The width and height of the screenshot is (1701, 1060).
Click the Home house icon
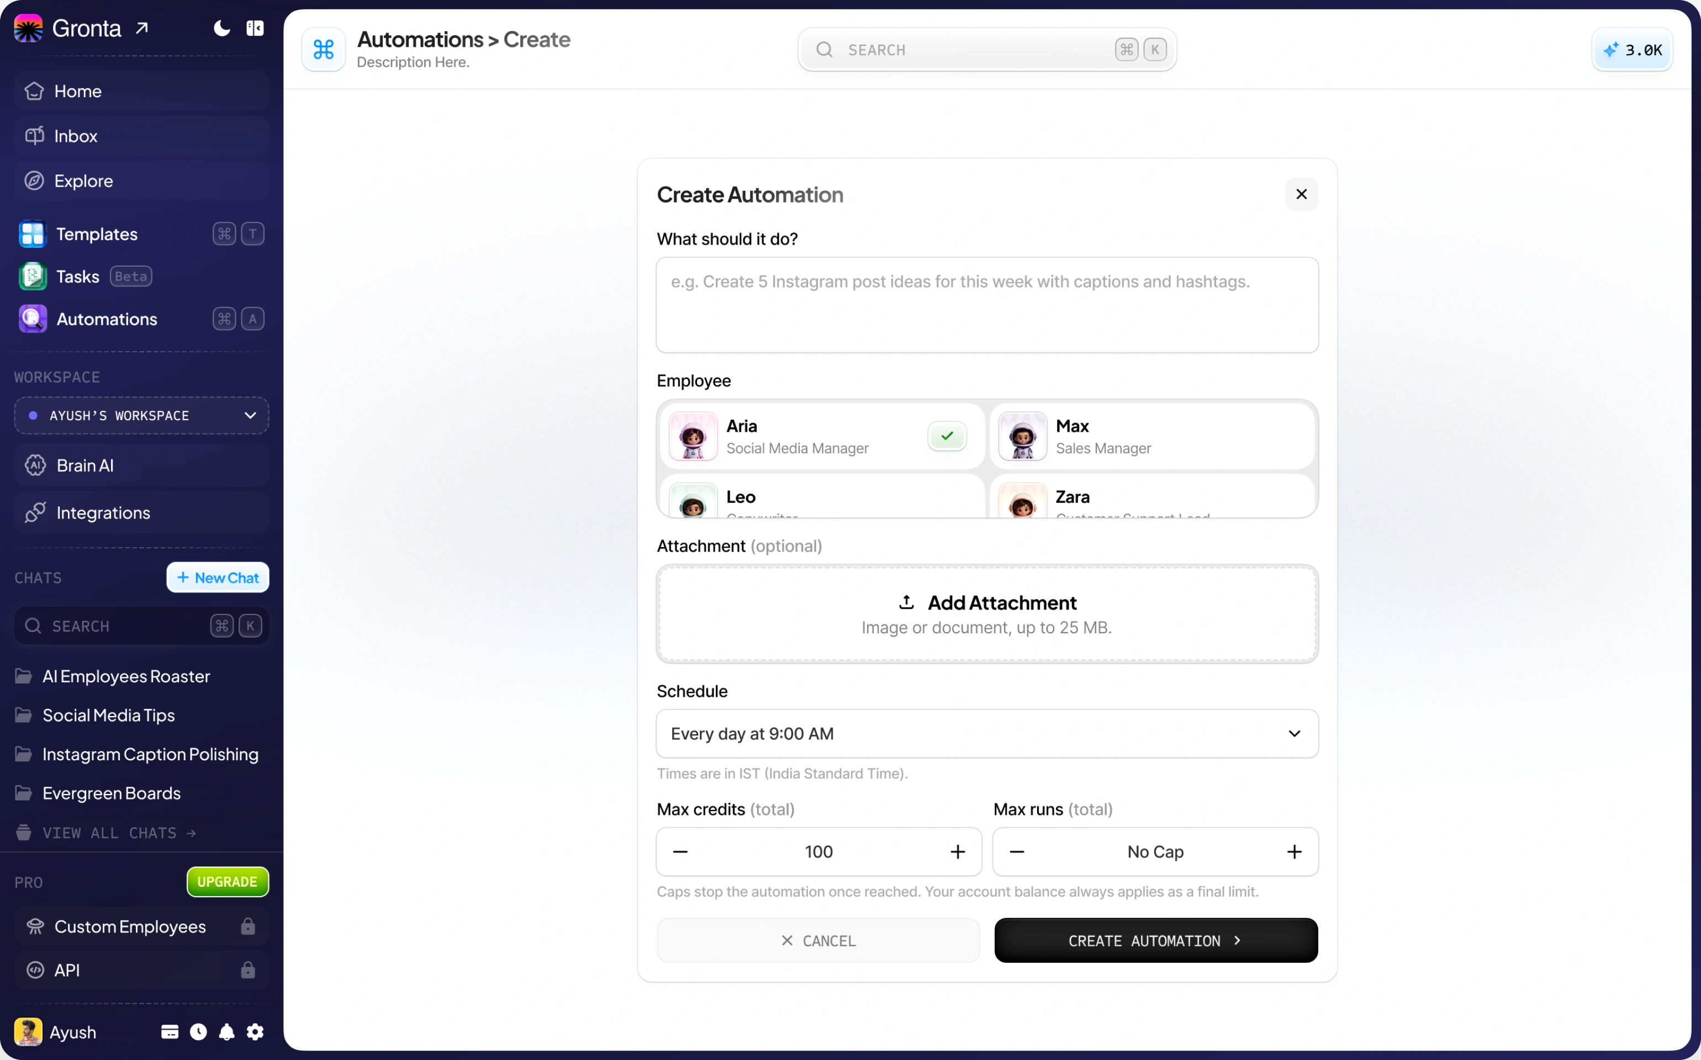point(34,91)
